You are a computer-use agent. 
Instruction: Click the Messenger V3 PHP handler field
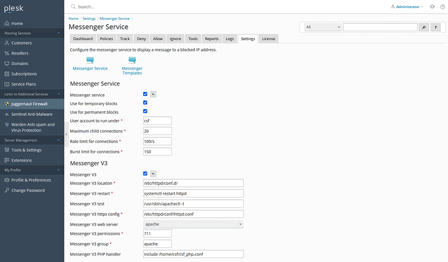click(x=193, y=254)
